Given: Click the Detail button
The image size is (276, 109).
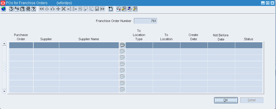Looking at the screenshot, I should pos(252,100).
